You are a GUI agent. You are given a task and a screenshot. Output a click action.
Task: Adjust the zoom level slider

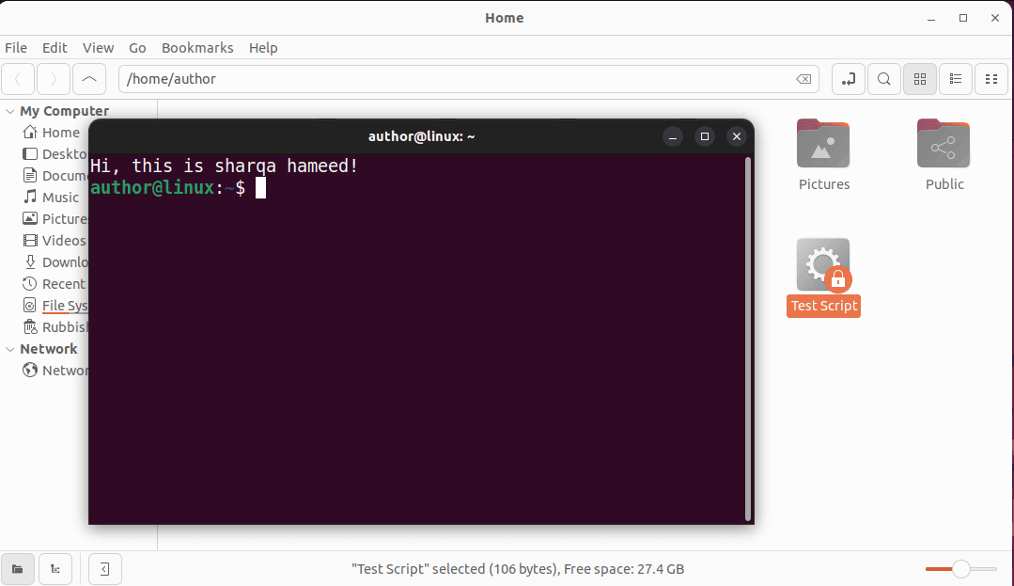(x=961, y=569)
